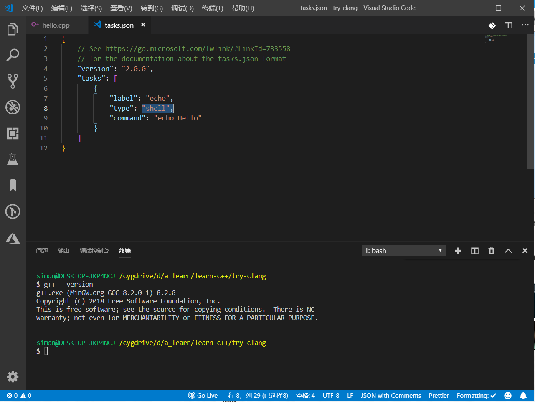Click the VS Code logo icon

click(9, 8)
